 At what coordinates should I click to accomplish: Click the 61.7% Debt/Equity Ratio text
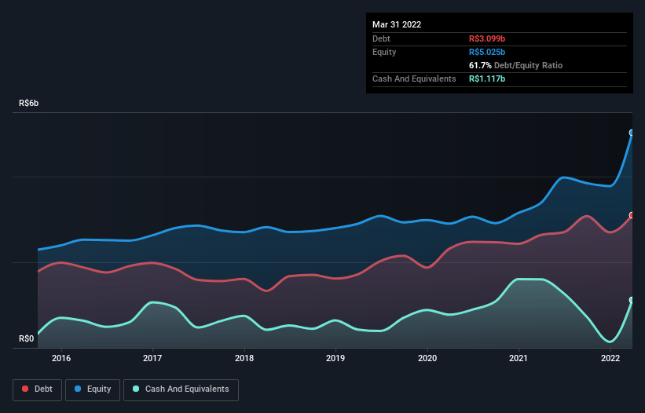[x=516, y=65]
